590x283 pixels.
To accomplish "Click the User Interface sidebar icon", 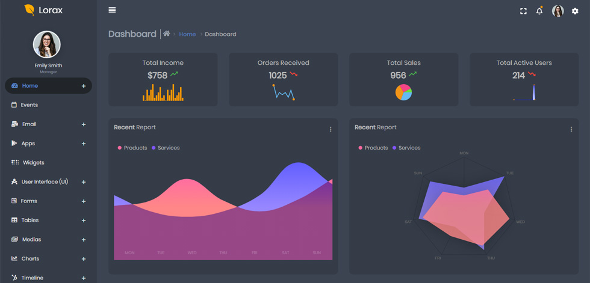I will [x=14, y=181].
